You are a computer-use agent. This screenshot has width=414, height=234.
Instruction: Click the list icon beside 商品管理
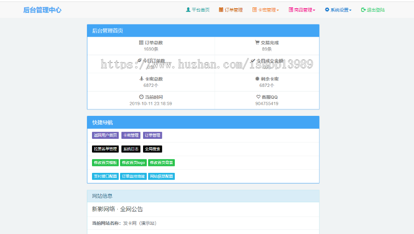click(x=291, y=10)
